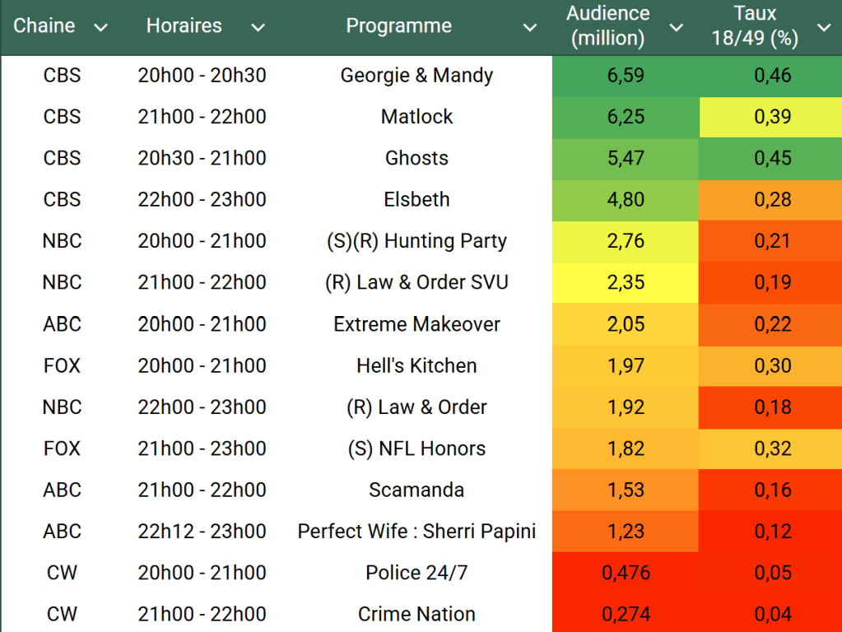The image size is (842, 632).
Task: Open the Chaine column filter dropdown
Action: (x=100, y=28)
